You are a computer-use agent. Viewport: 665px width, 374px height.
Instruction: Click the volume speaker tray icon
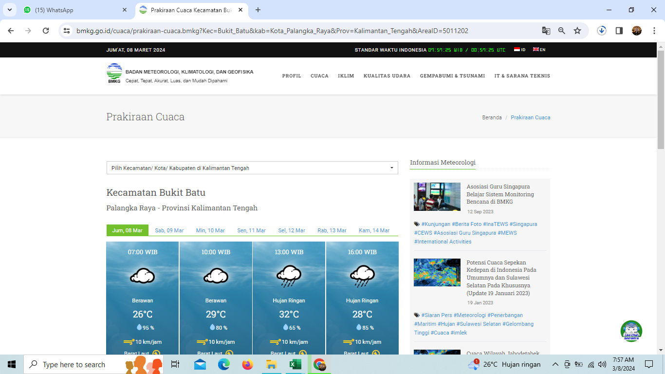602,364
